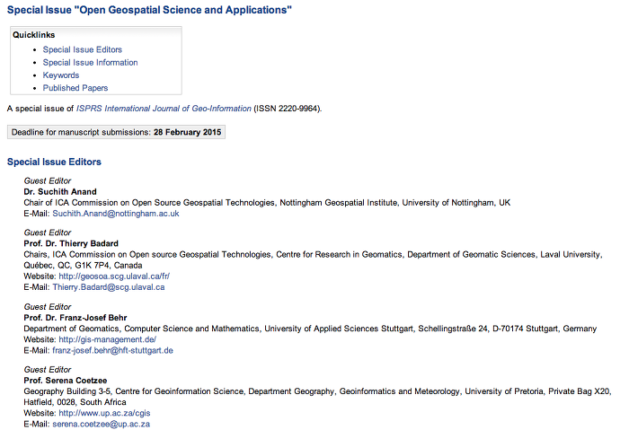
Task: Go to the Published Papers quicklink
Action: (x=75, y=88)
